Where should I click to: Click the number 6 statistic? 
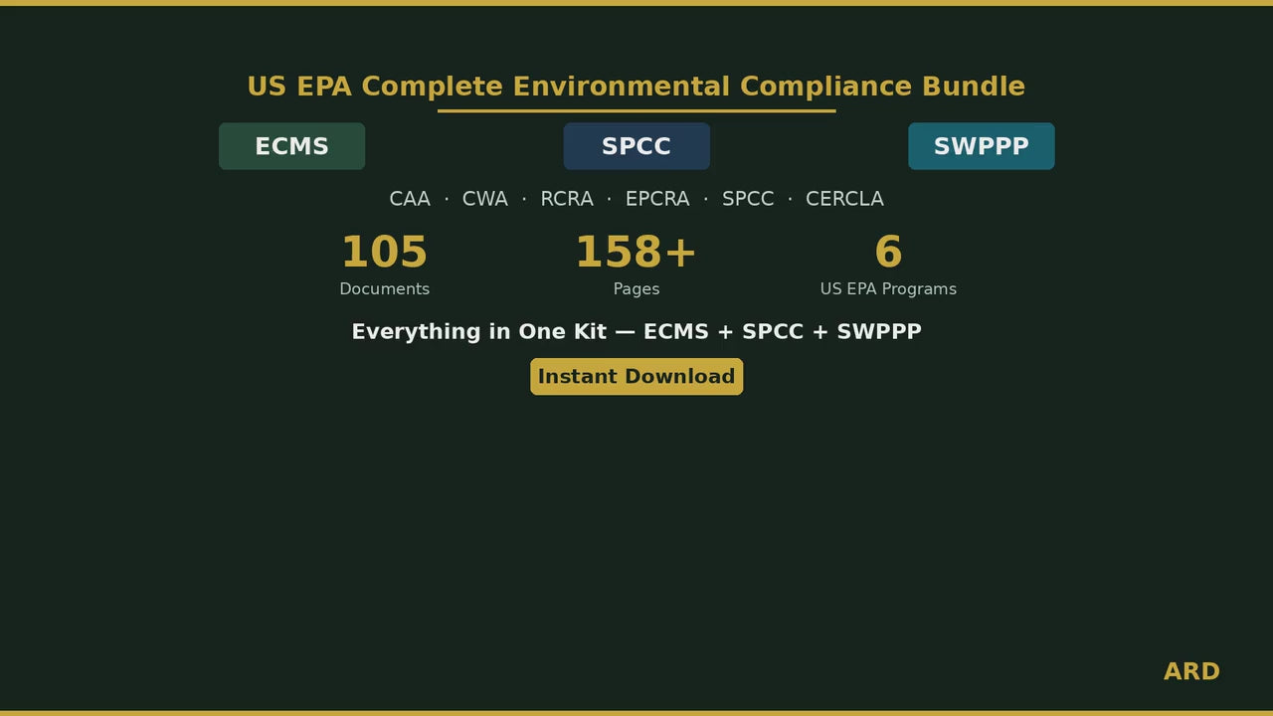(x=888, y=253)
